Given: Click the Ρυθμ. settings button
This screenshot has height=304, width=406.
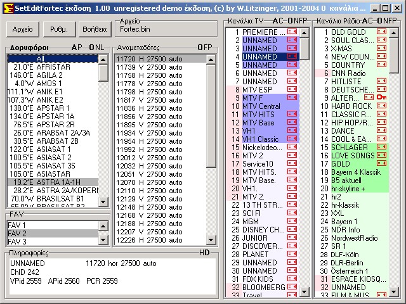Looking at the screenshot, I should (x=58, y=29).
